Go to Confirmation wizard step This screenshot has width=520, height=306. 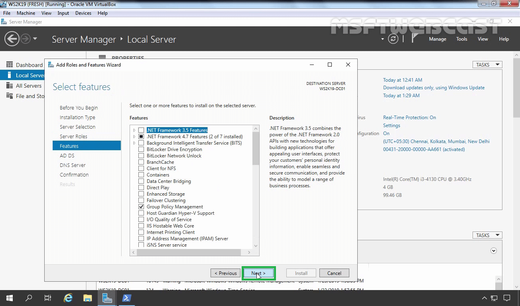74,175
